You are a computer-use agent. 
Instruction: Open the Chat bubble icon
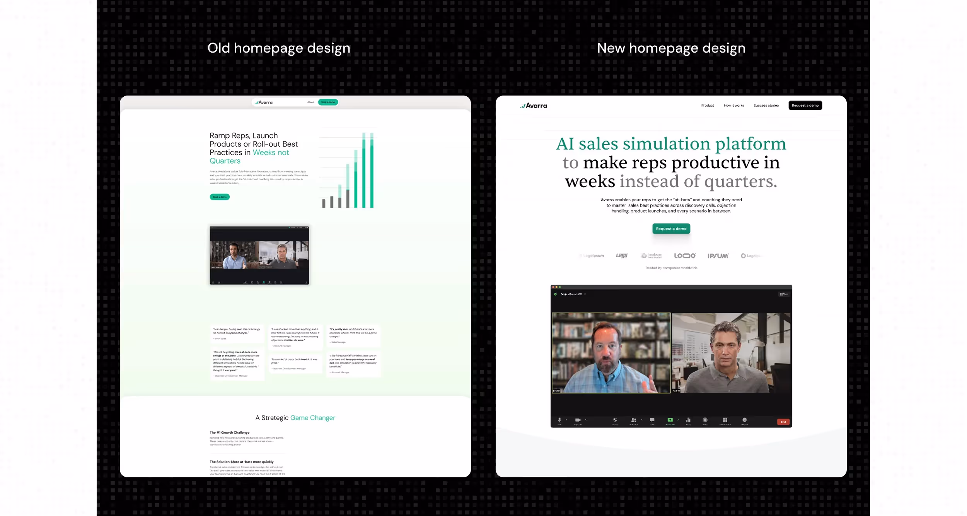click(652, 420)
